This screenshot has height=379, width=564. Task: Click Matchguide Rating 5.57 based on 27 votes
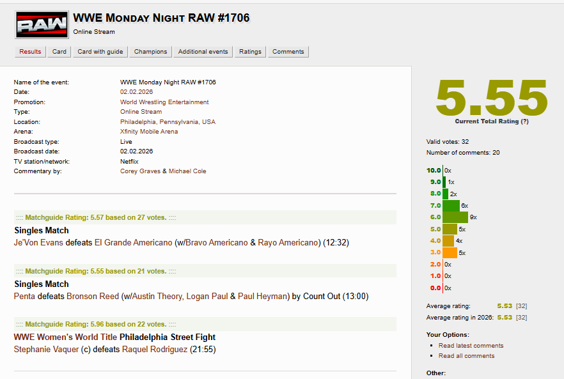point(96,217)
